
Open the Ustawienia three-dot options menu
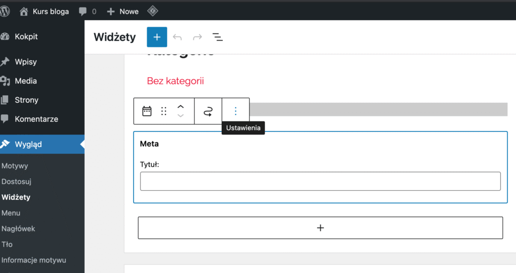[235, 111]
